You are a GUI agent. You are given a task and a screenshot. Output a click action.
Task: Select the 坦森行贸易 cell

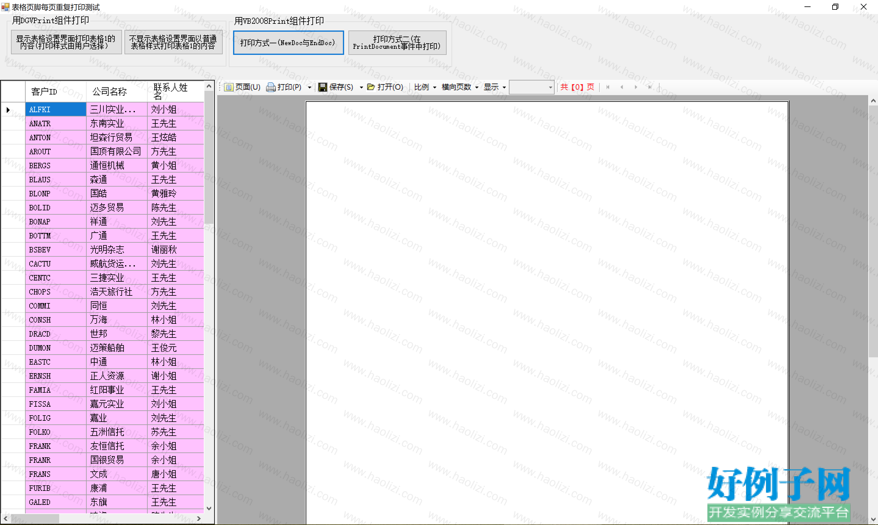[x=117, y=137]
